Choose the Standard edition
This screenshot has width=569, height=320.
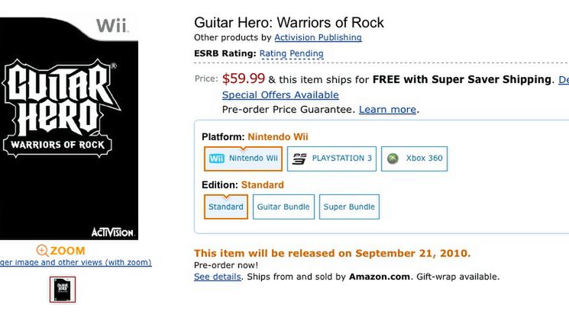(226, 206)
